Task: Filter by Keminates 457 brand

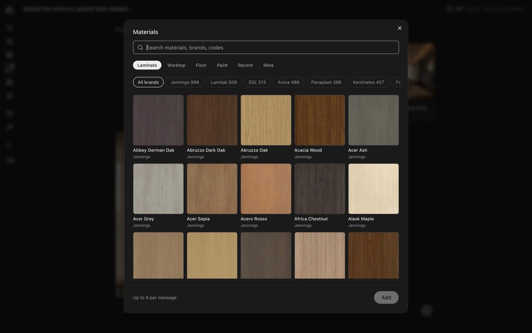Action: pyautogui.click(x=368, y=82)
